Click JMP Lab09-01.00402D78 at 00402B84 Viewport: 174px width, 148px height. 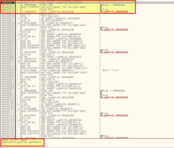(56, 23)
